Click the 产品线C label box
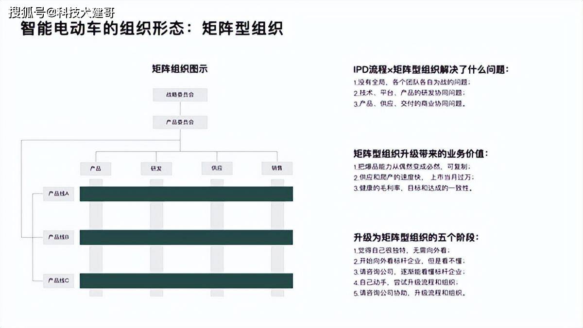The width and height of the screenshot is (583, 328). (59, 280)
